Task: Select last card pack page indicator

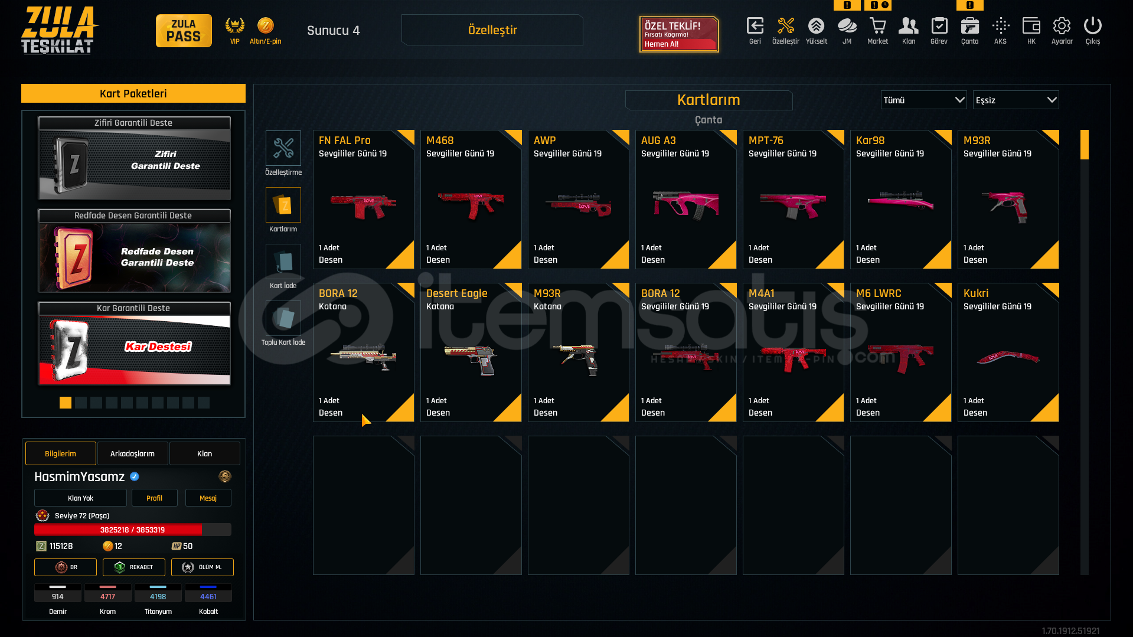Action: tap(204, 403)
